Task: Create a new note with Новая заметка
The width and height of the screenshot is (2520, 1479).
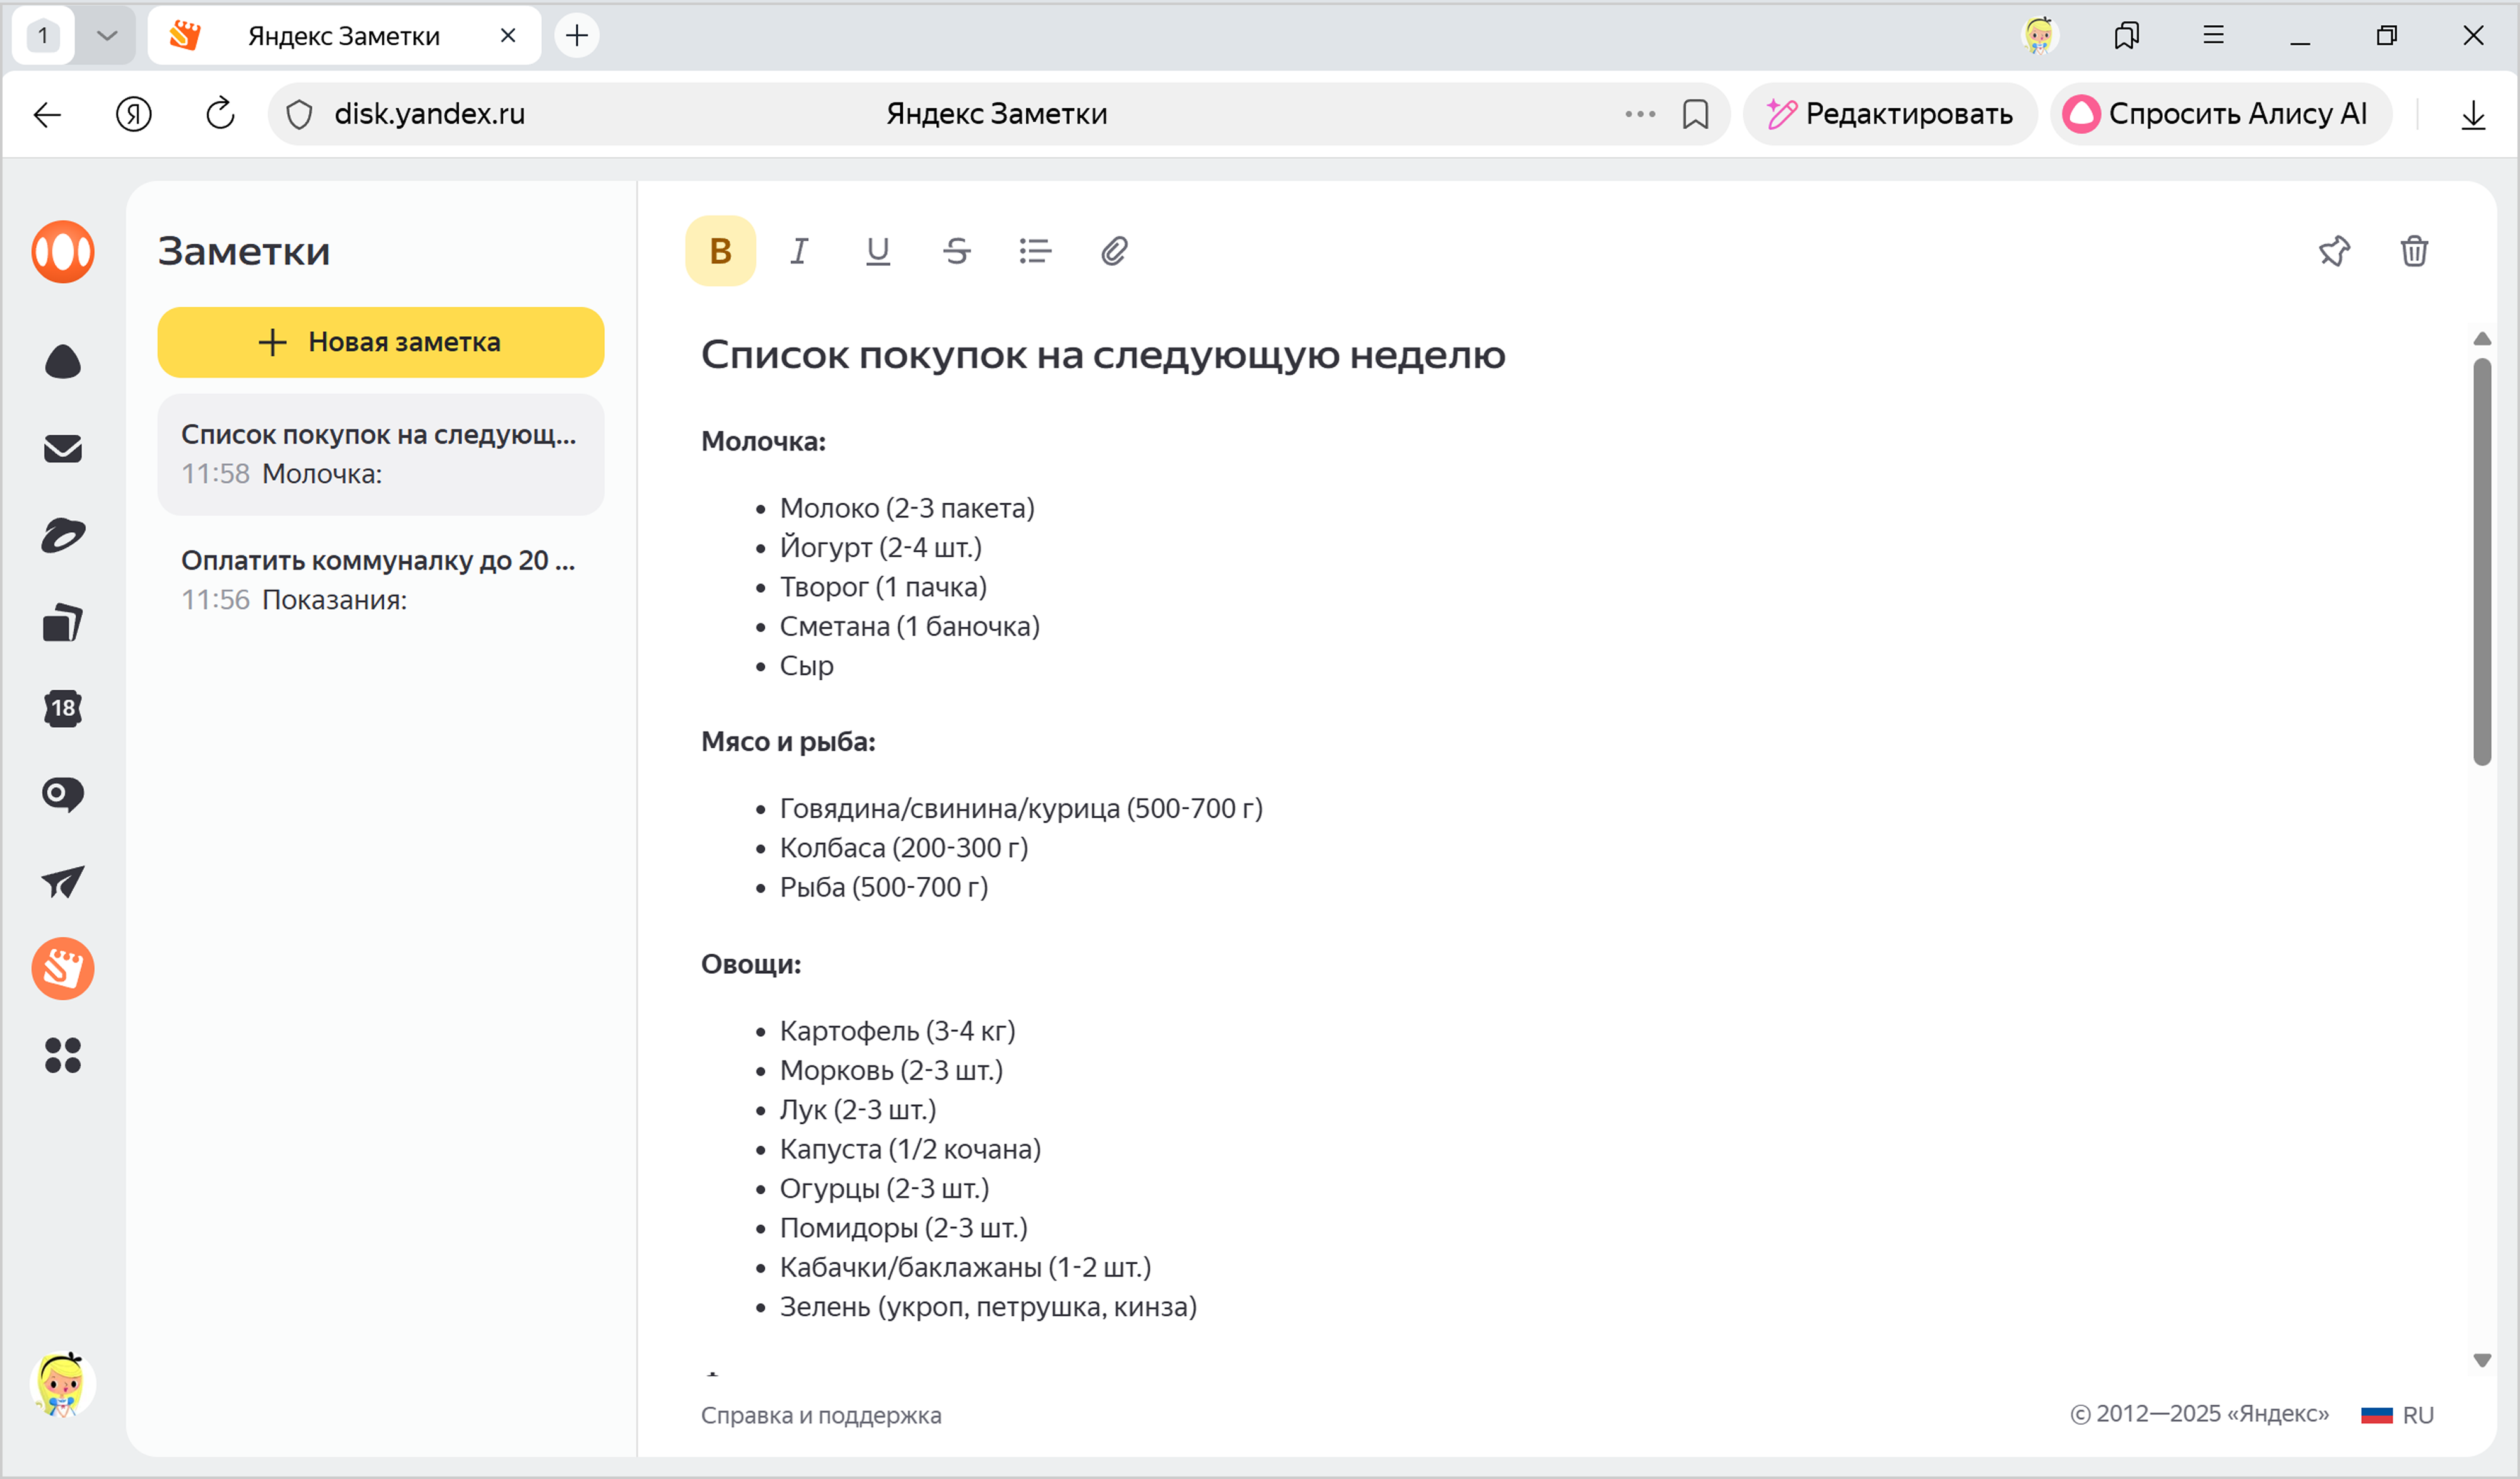Action: tap(380, 342)
